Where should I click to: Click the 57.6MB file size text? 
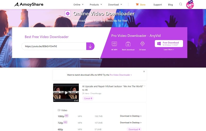pos(98,129)
